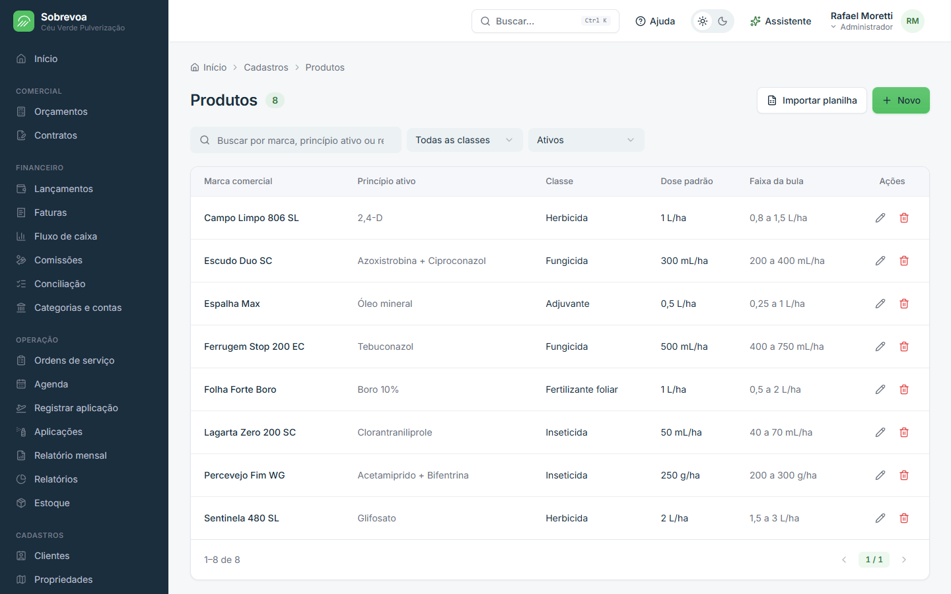The image size is (951, 594).
Task: Go to Fluxo de caixa page
Action: [x=85, y=236]
